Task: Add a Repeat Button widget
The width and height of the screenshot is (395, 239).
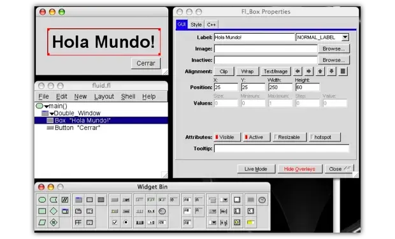Action: coord(126,211)
